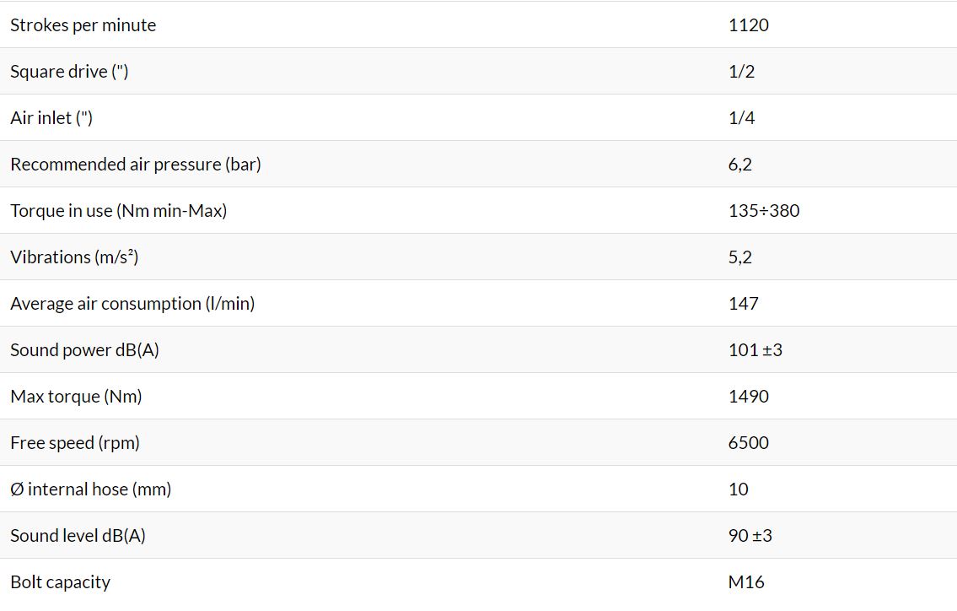Click Recommended air pressure (bar) label

[136, 165]
